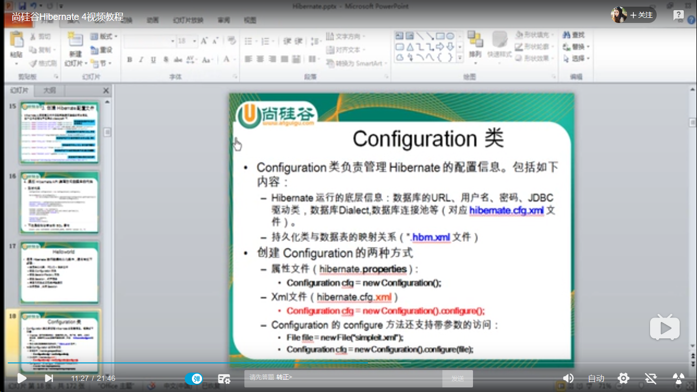Open danmaku display settings icon
Image resolution: width=697 pixels, height=392 pixels.
click(x=224, y=378)
